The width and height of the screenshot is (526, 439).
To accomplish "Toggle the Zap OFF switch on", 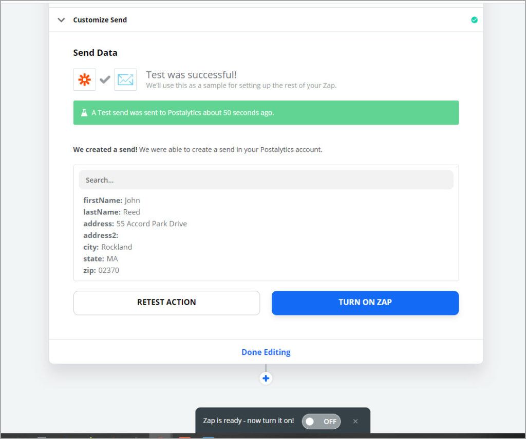I will pos(321,421).
